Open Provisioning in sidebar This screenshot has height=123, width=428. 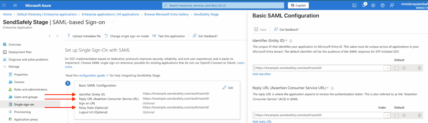click(22, 112)
